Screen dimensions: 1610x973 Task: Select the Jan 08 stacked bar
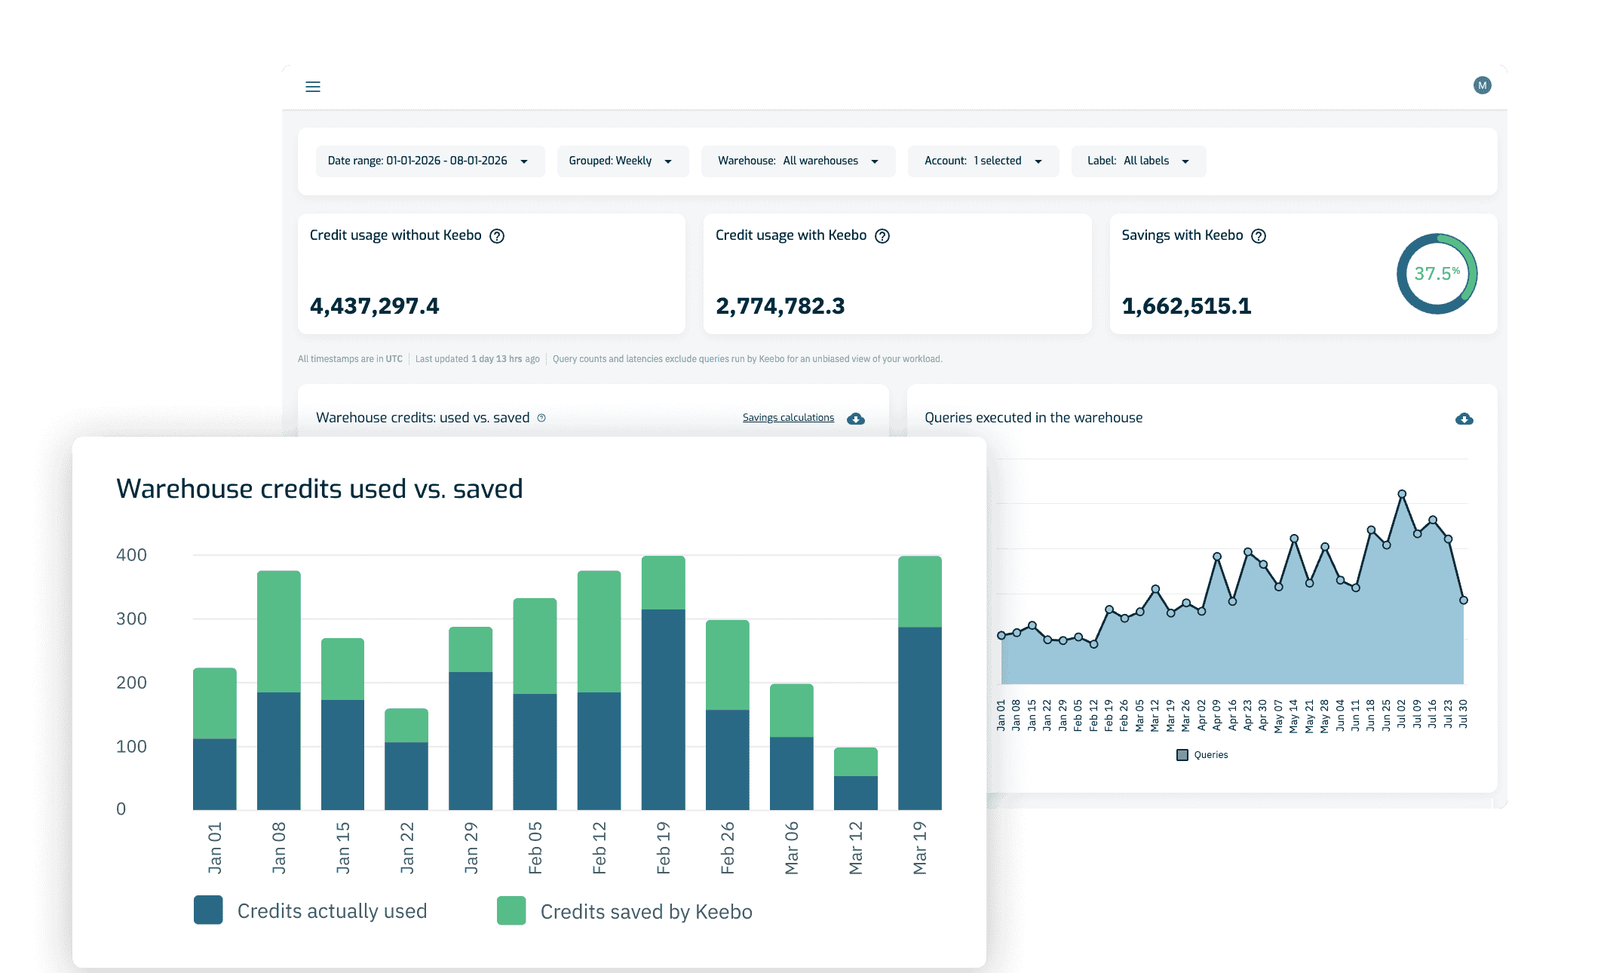278,690
